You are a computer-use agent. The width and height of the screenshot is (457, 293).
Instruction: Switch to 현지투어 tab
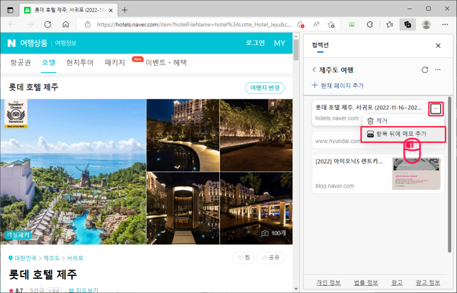[80, 63]
